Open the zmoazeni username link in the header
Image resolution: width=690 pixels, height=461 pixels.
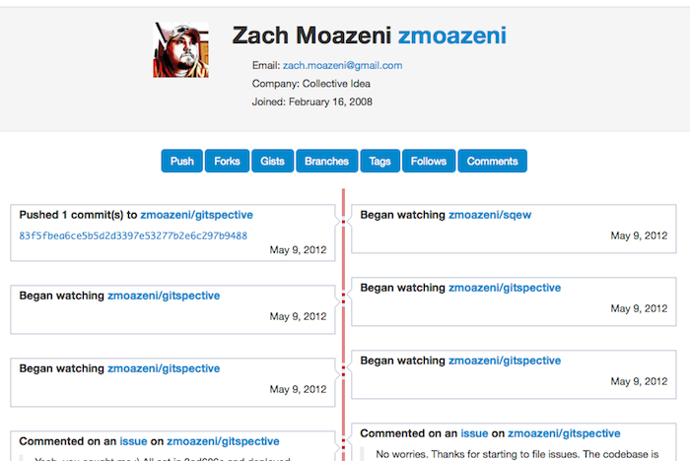[x=451, y=36]
